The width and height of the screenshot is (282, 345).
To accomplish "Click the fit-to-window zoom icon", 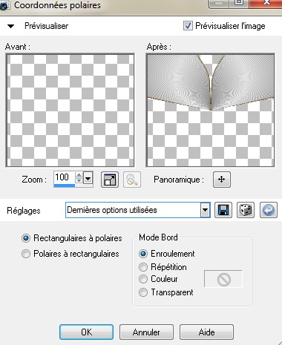I will point(110,180).
